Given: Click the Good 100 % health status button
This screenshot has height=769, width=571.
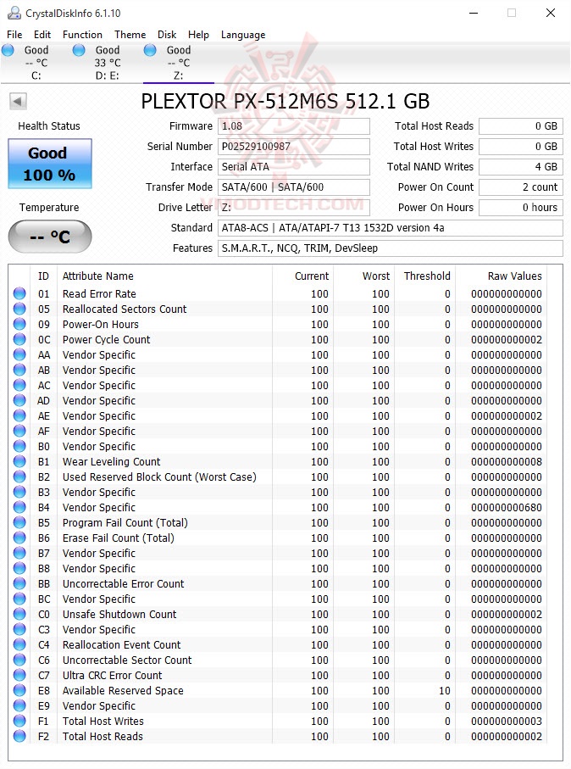Looking at the screenshot, I should pos(49,164).
